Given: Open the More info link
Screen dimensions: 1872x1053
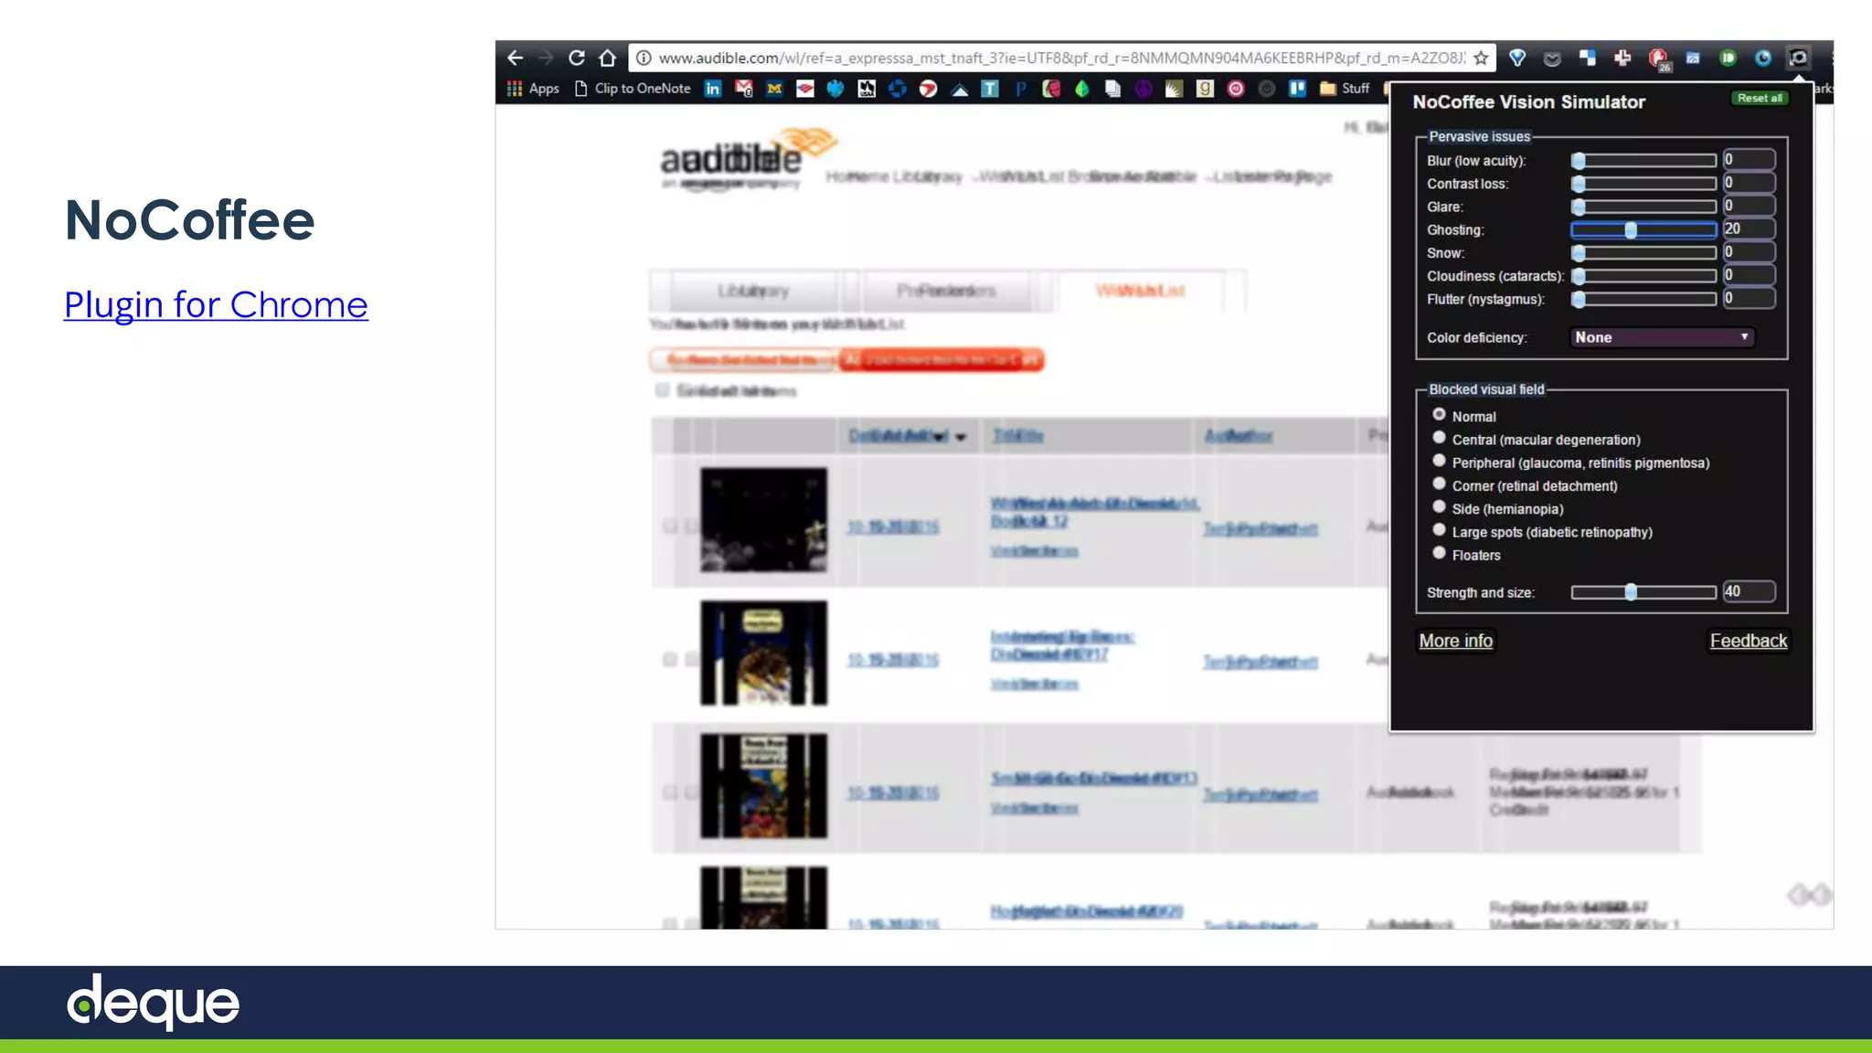Looking at the screenshot, I should [x=1456, y=641].
